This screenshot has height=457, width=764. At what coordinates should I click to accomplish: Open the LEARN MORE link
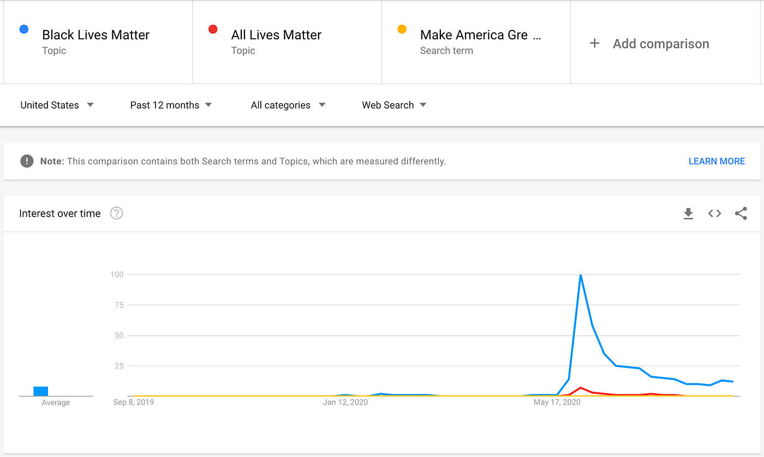(716, 161)
